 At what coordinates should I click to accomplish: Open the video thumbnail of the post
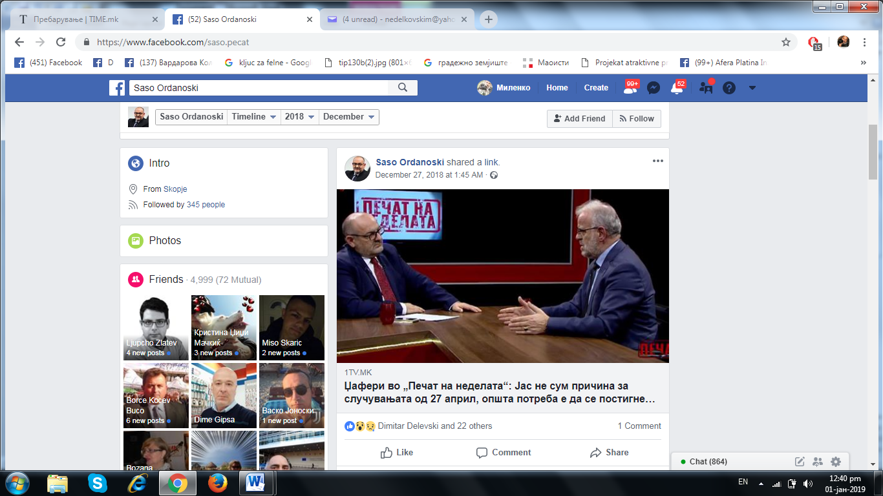503,276
